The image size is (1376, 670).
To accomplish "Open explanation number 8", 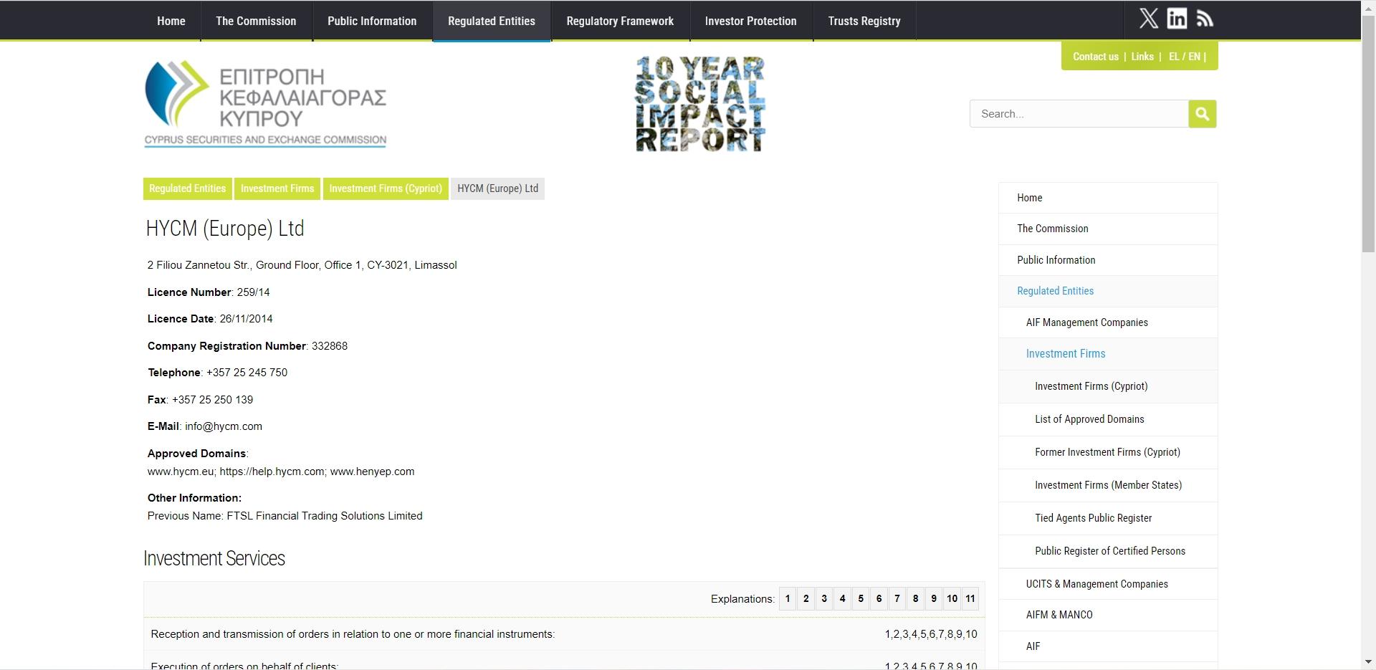I will click(x=915, y=598).
